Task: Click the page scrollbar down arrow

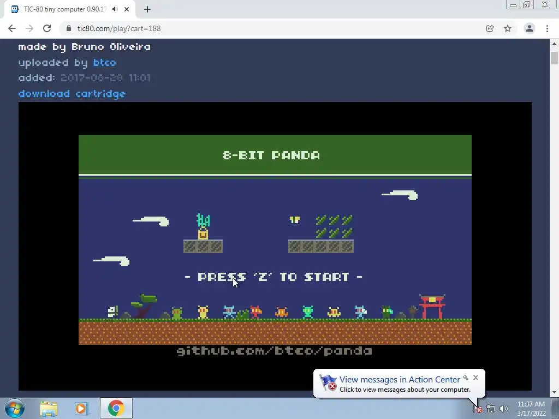Action: (x=554, y=392)
